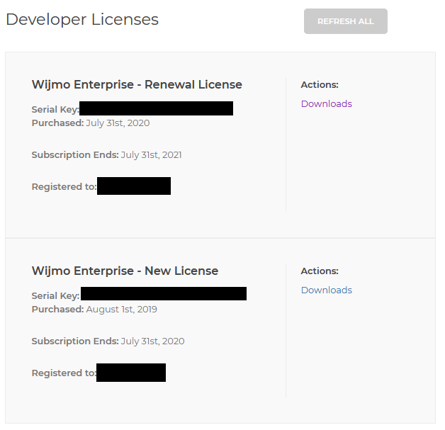This screenshot has height=430, width=445.
Task: Click 'Registered to:' label in New License
Action: click(x=64, y=373)
